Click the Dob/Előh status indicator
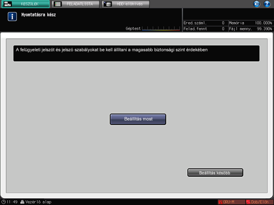Viewport: 274px width, 205px height. pyautogui.click(x=260, y=202)
